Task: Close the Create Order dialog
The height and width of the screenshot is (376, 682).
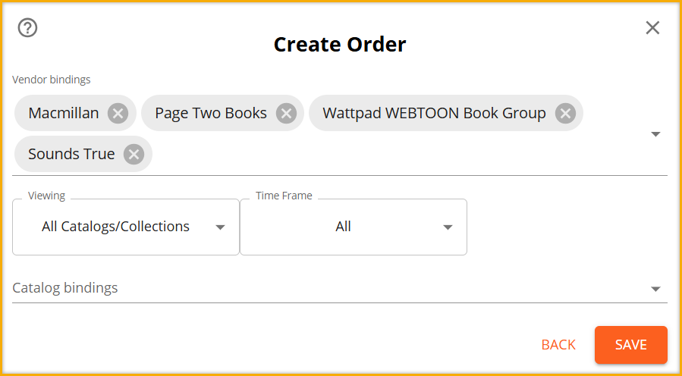Action: [652, 28]
